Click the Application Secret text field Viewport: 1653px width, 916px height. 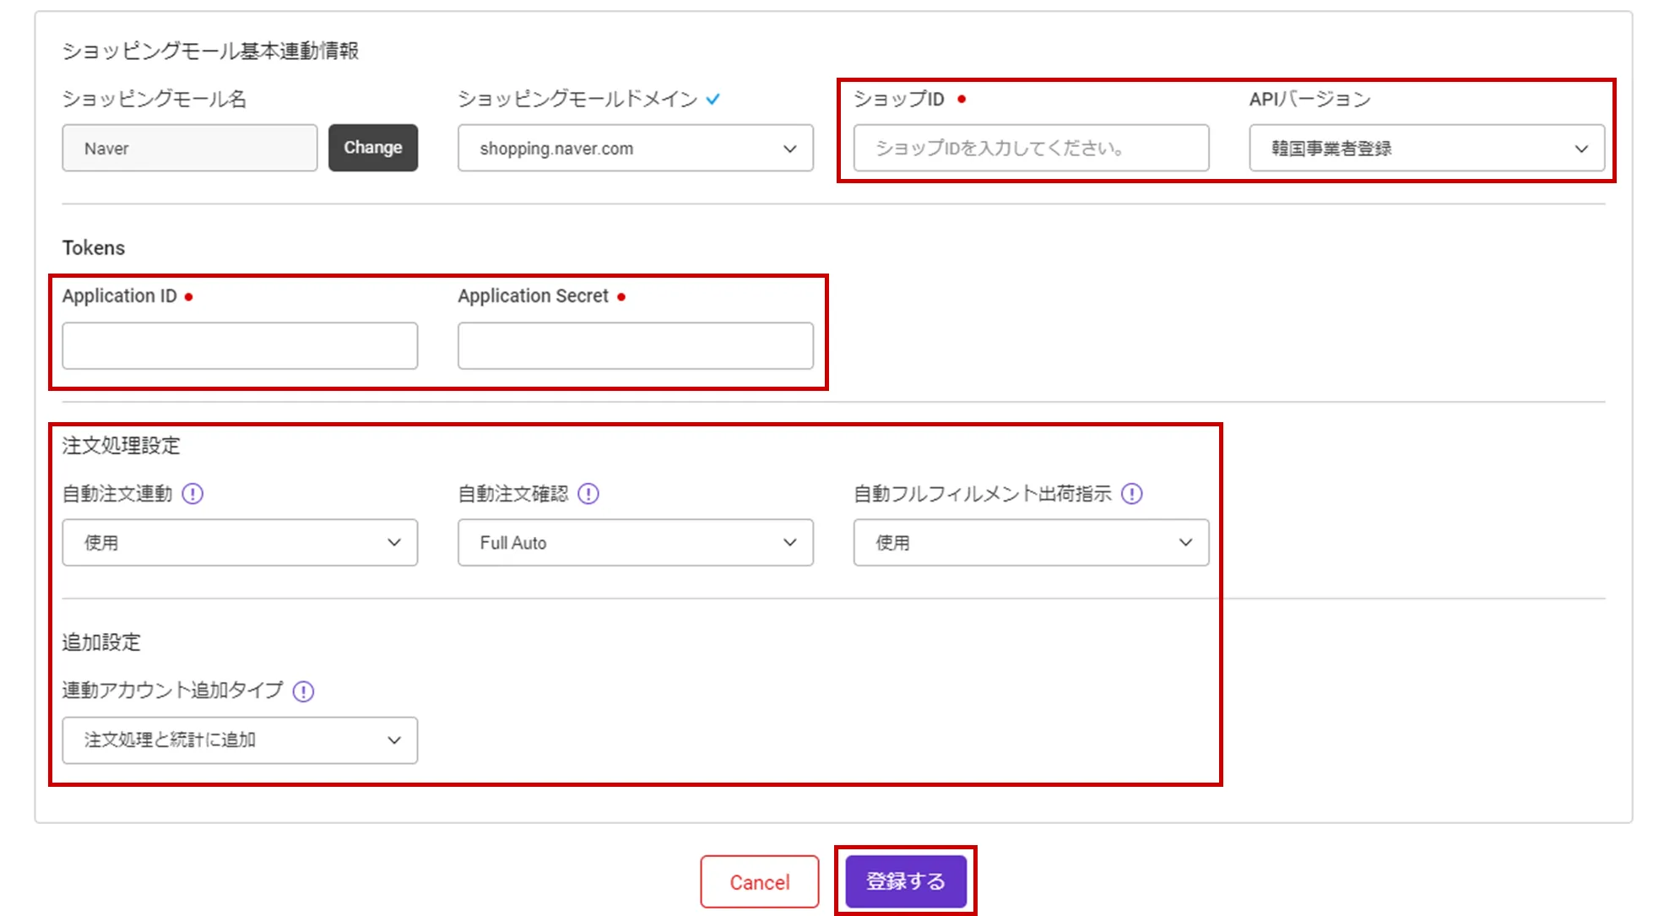click(635, 345)
